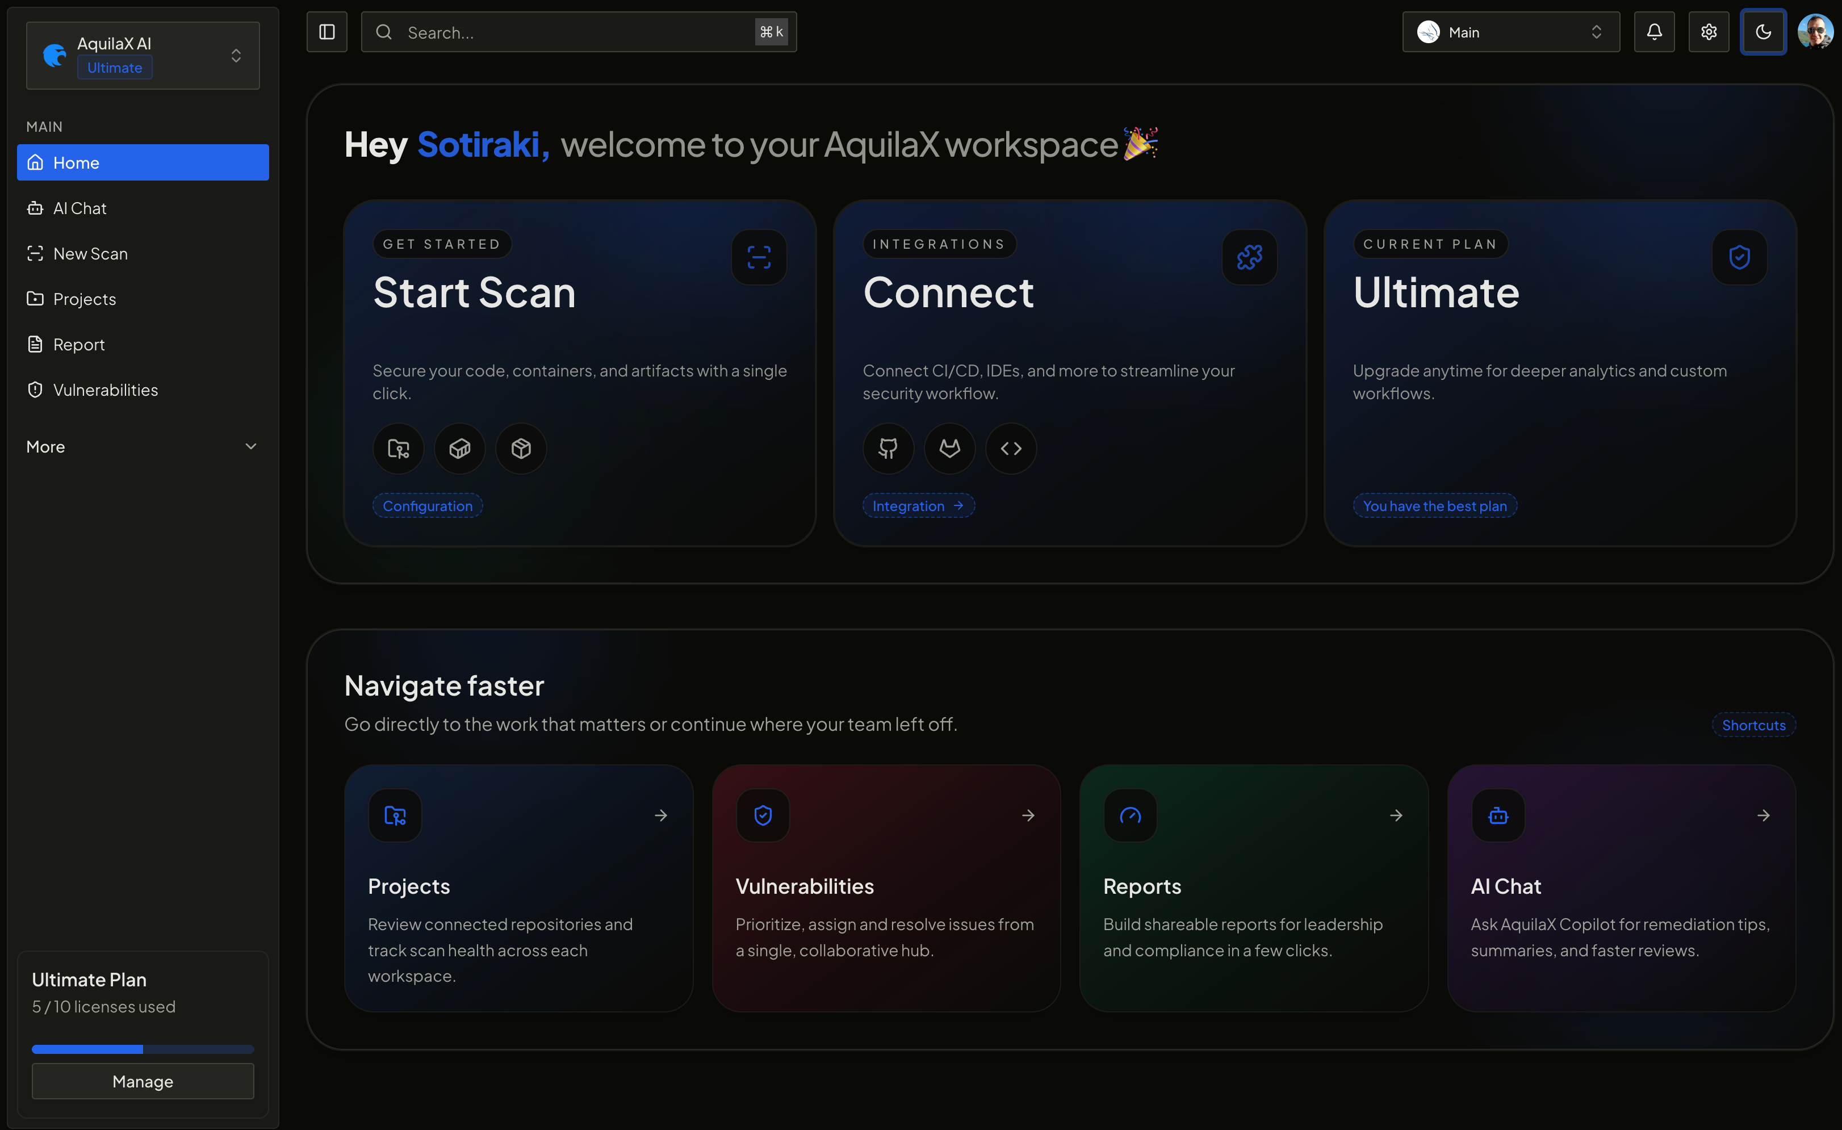This screenshot has height=1130, width=1842.
Task: Click the code brackets integration icon
Action: click(x=1011, y=449)
